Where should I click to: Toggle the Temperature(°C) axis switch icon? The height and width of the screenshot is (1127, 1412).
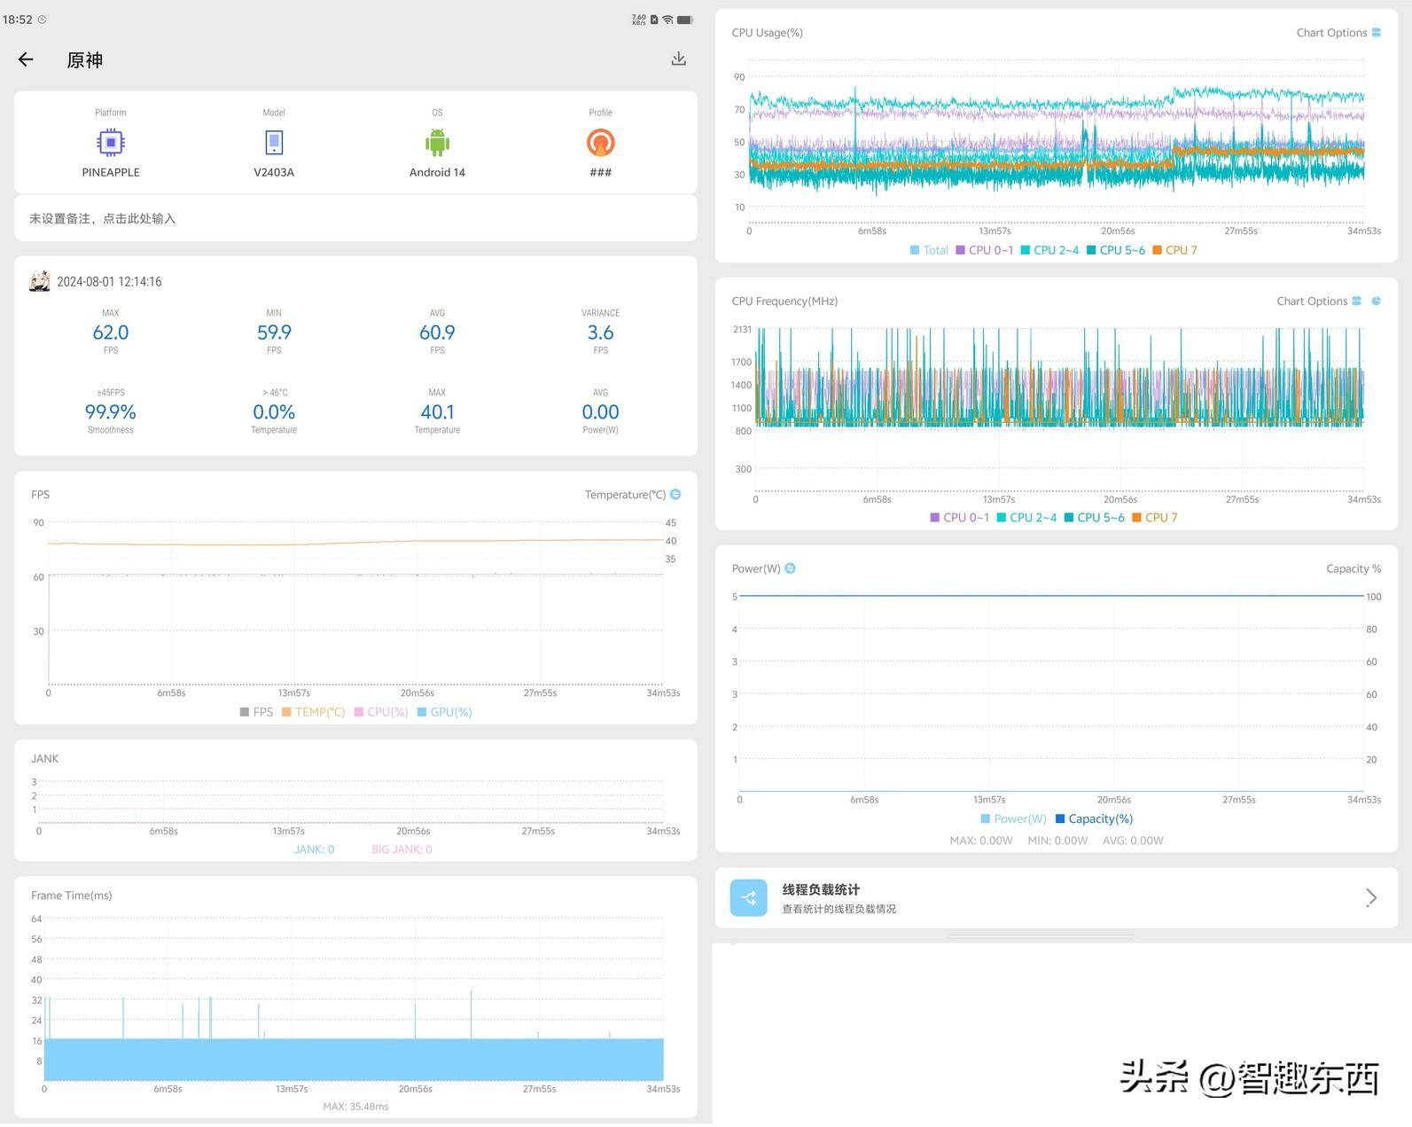tap(675, 495)
